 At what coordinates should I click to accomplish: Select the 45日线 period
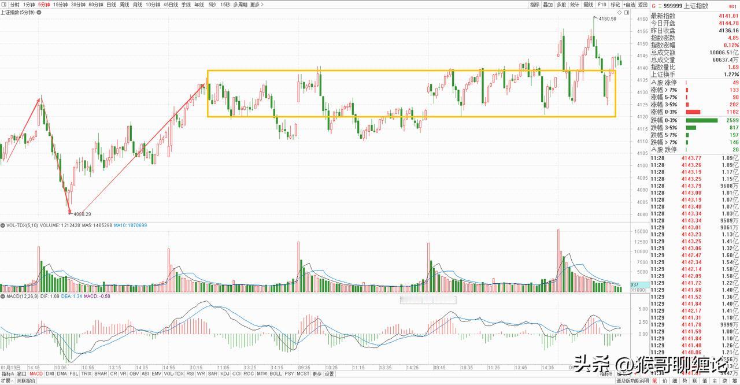click(171, 5)
